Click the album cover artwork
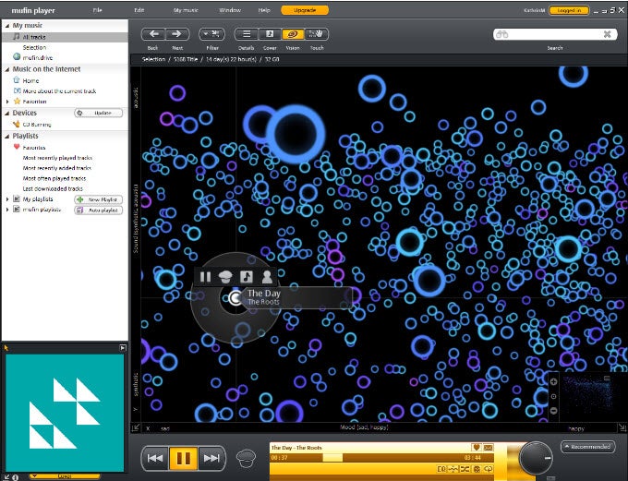Screen dimensions: 628x481 [x=65, y=414]
